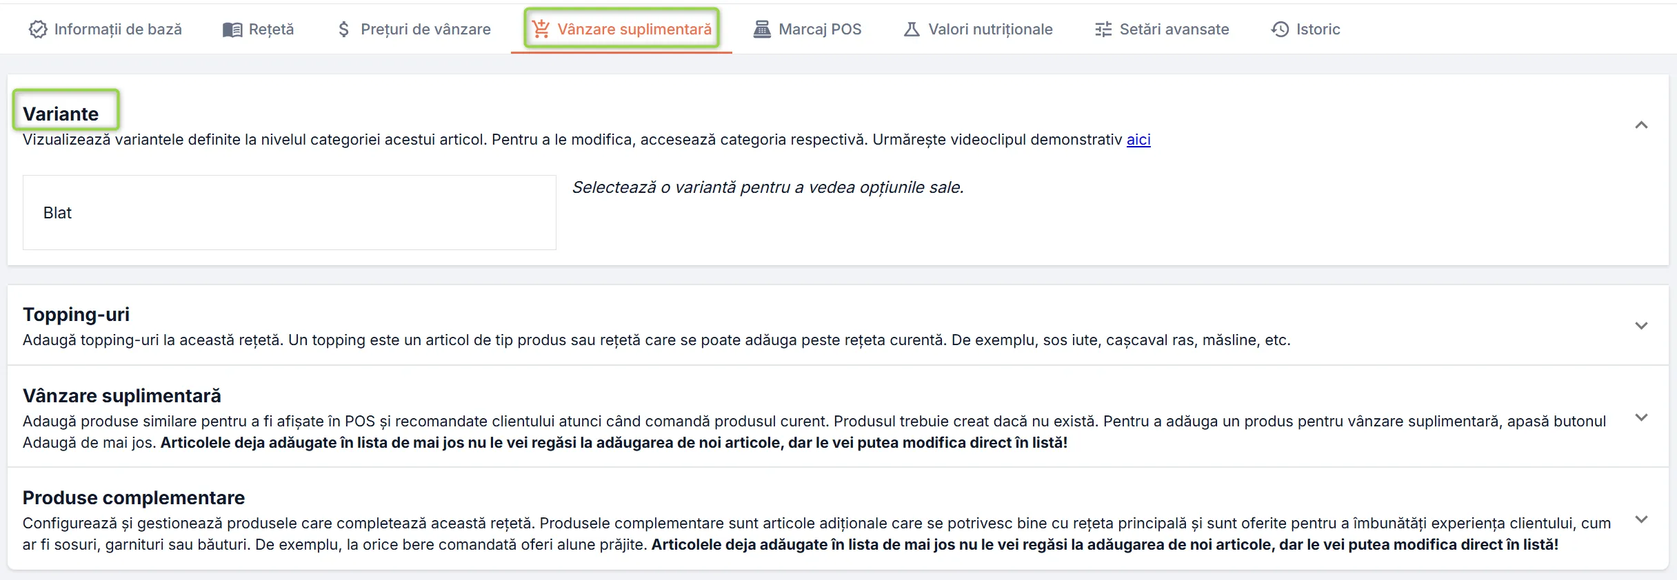Screen dimensions: 1677x580
Task: Show the Istoric tab
Action: 1306,29
